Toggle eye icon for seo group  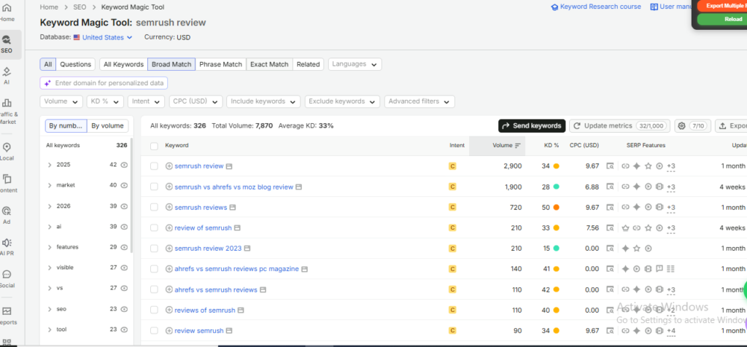pos(124,309)
